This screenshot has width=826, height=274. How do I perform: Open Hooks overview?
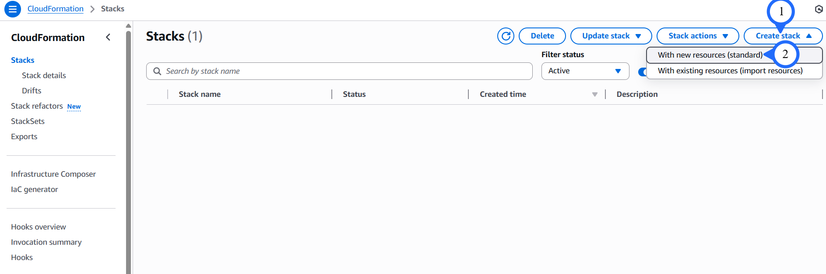pos(39,227)
